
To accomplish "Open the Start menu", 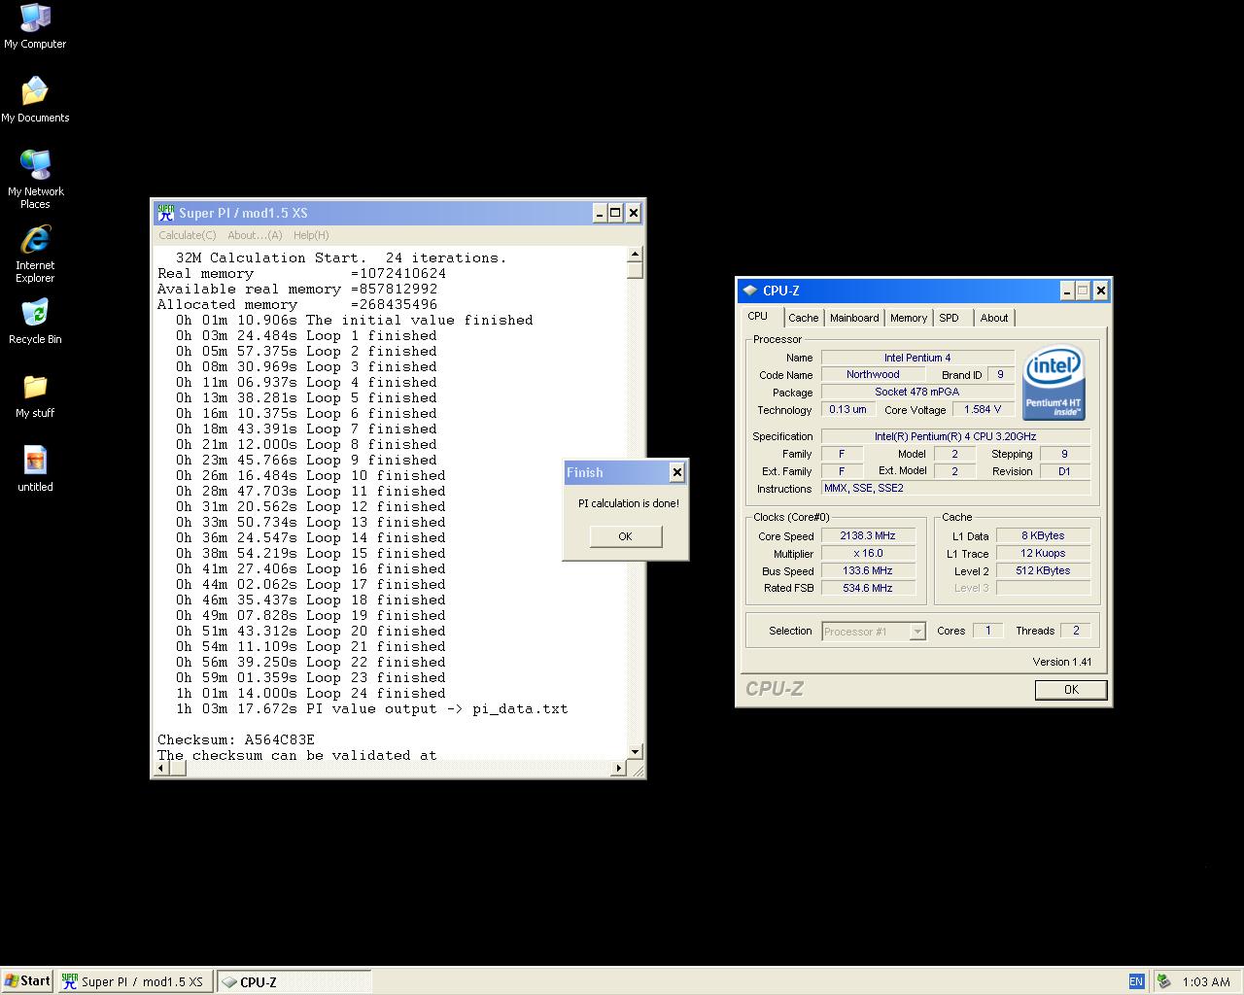I will (27, 981).
